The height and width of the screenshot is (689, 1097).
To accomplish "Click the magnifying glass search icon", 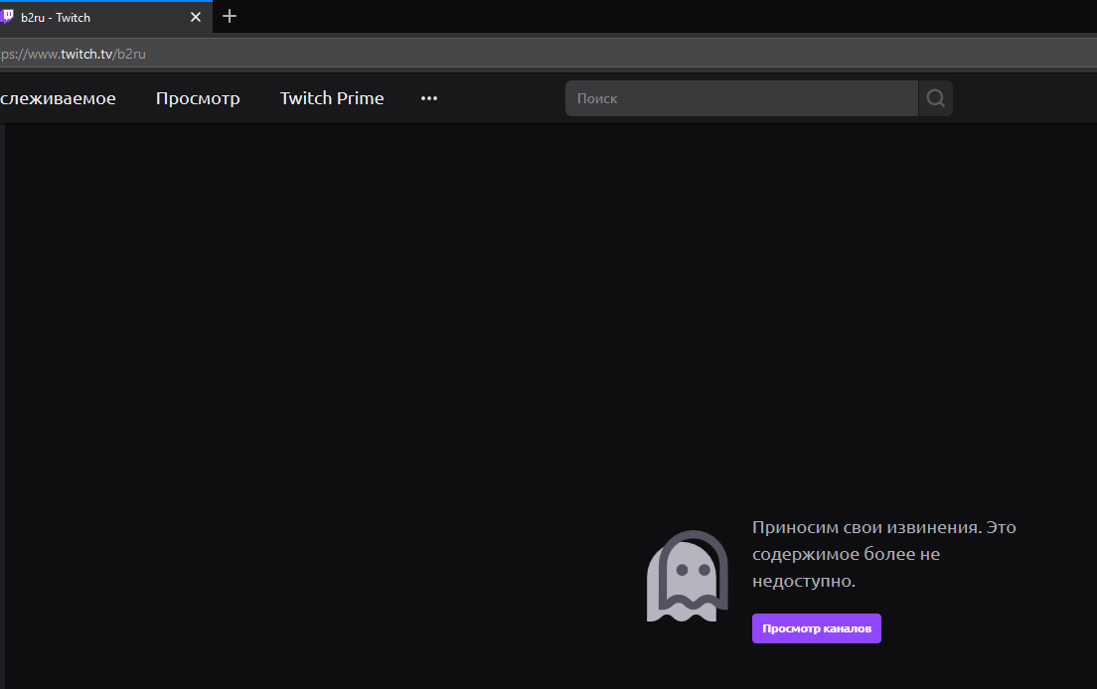I will coord(935,98).
